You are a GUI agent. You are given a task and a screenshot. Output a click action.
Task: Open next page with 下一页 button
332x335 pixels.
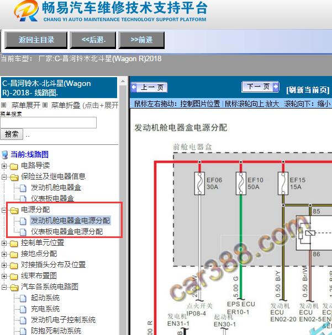260,87
